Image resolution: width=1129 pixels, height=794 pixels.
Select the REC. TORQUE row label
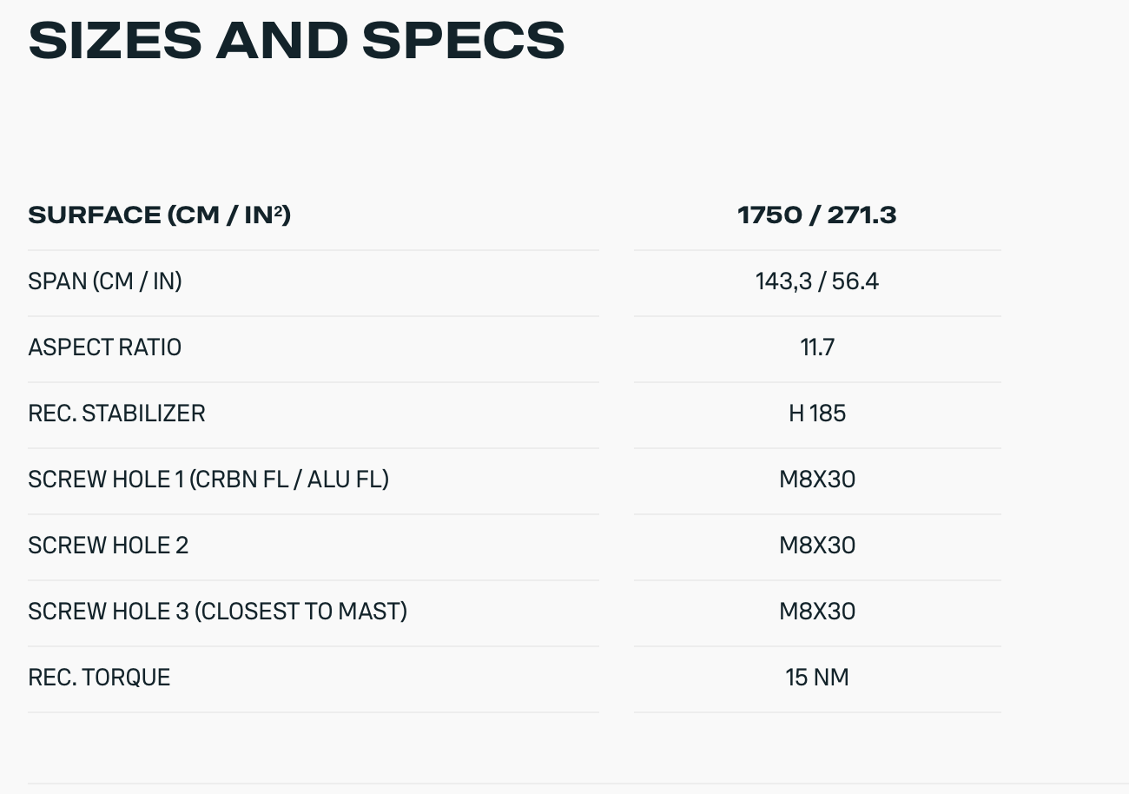tap(99, 678)
